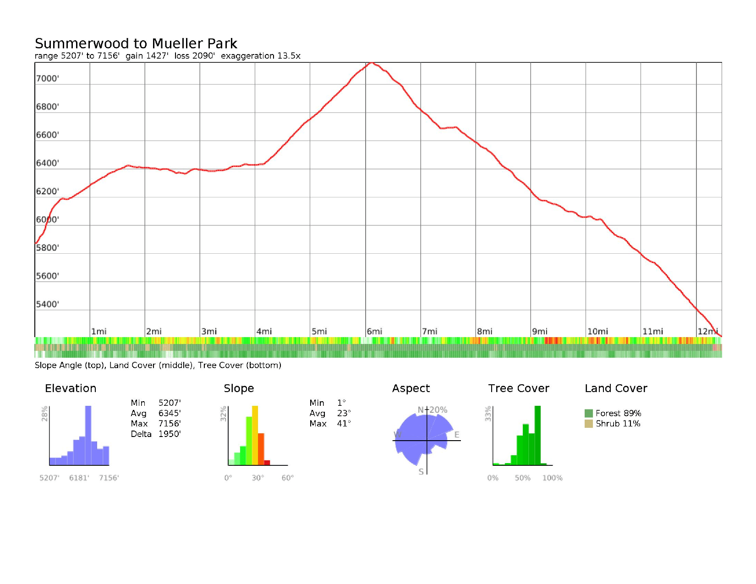Click the Slope section heading

[x=239, y=388]
